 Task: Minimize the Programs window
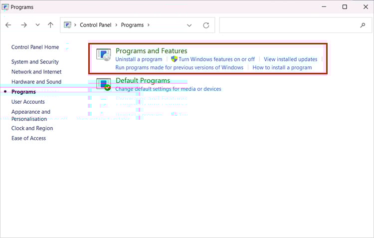(324, 6)
